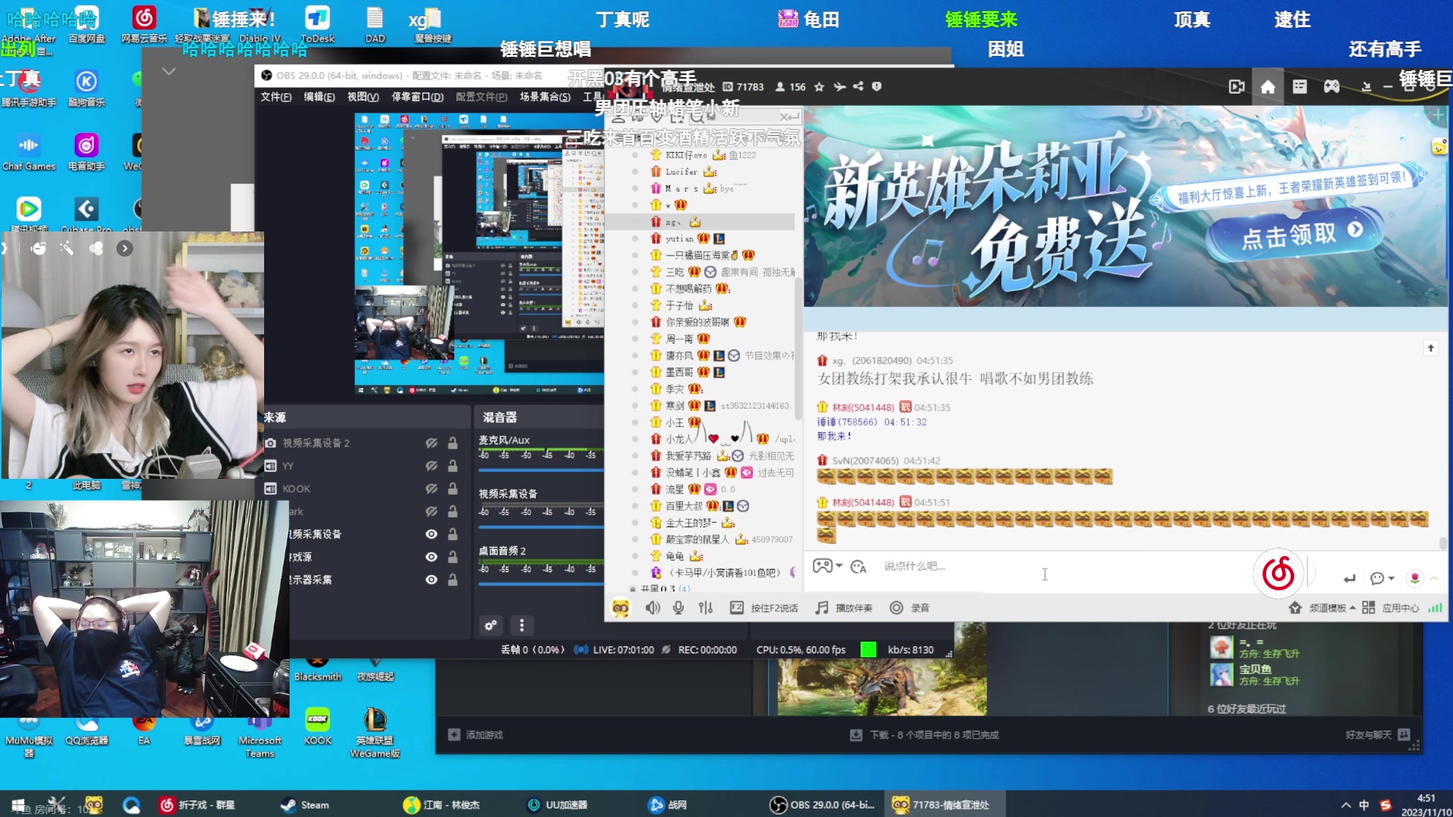Open the game emoji dropdown in chat input
The height and width of the screenshot is (817, 1453).
click(827, 566)
